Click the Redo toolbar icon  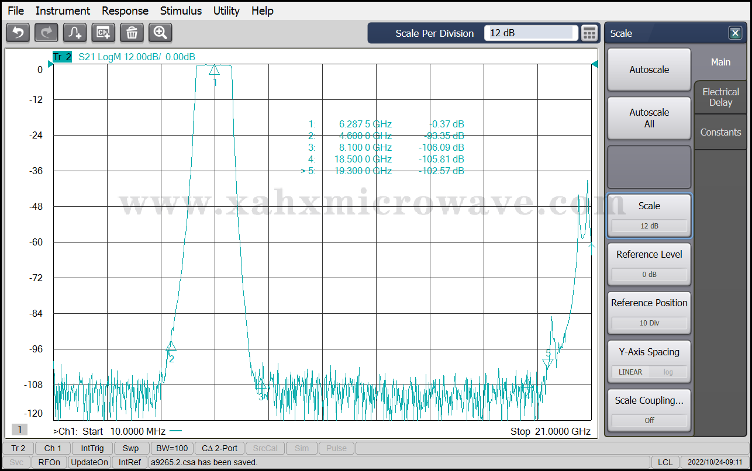(46, 33)
